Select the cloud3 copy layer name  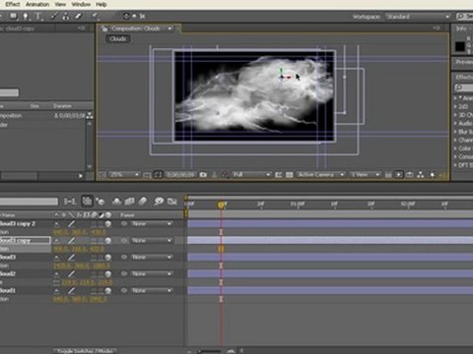[x=15, y=240]
